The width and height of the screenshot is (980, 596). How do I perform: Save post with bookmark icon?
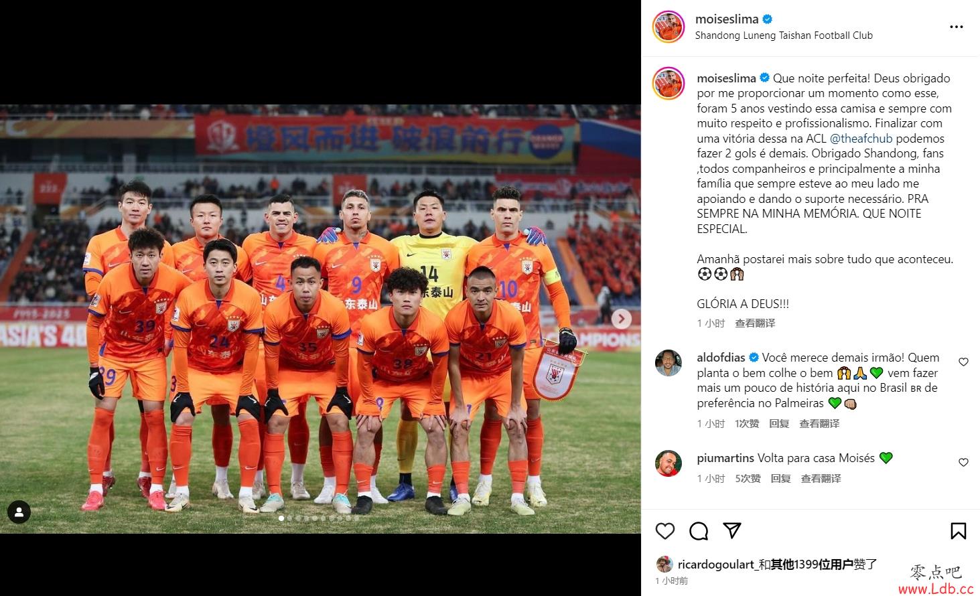point(959,531)
